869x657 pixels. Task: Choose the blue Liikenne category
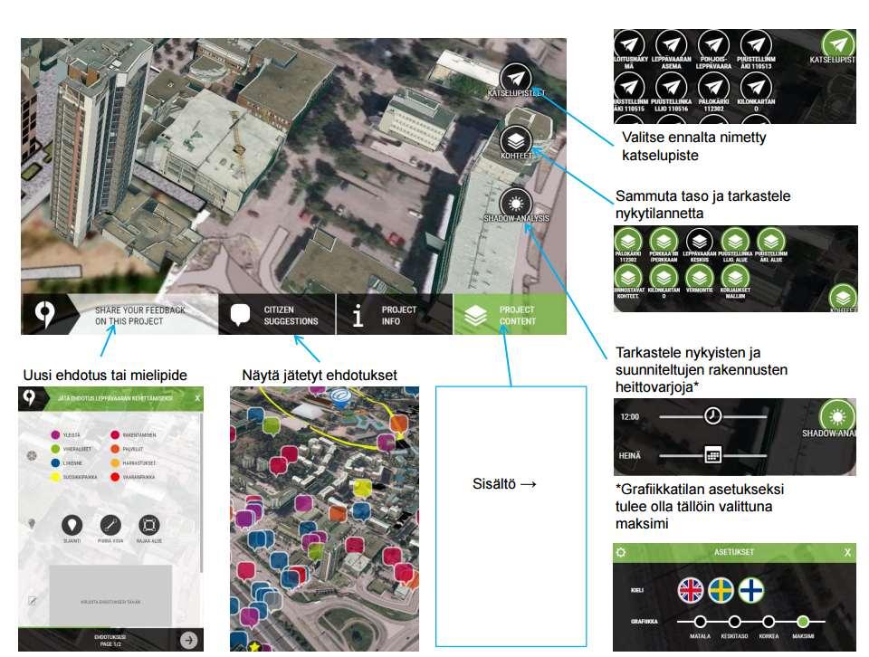tap(55, 462)
